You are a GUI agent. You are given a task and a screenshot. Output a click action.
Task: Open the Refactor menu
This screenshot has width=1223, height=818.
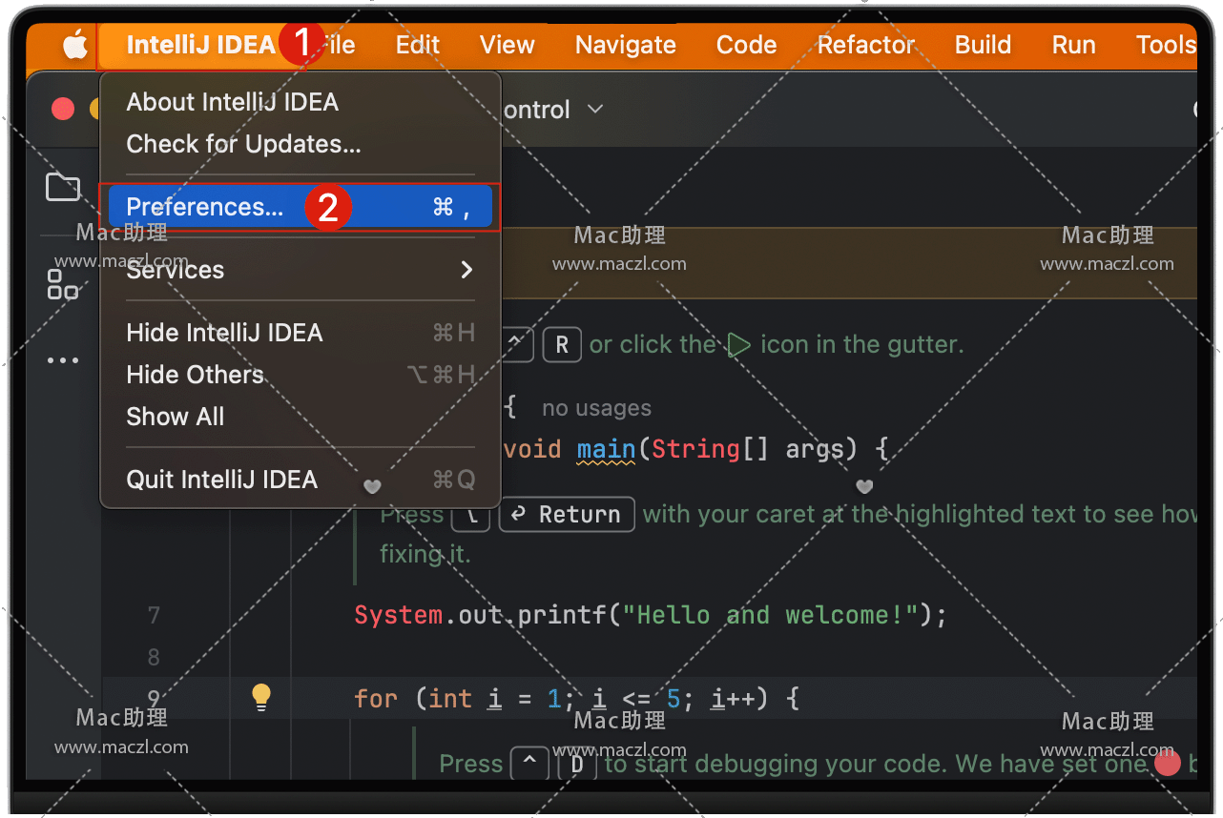pos(865,45)
